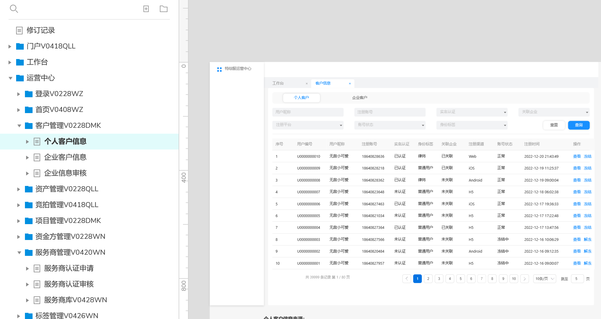This screenshot has height=319, width=601.
Task: Click phone number 18640828636 cell
Action: 373,156
